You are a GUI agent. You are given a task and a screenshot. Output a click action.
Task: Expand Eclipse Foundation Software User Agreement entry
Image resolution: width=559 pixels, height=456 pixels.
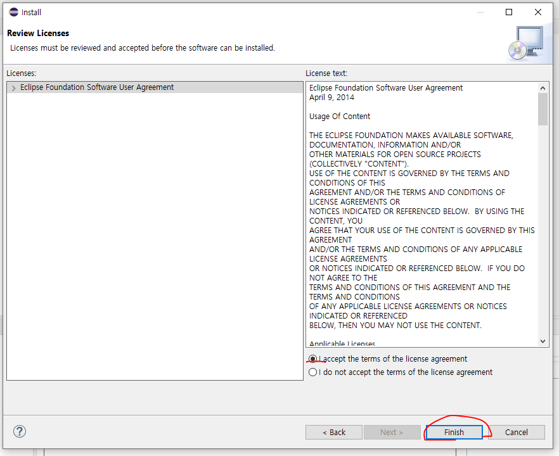(13, 88)
